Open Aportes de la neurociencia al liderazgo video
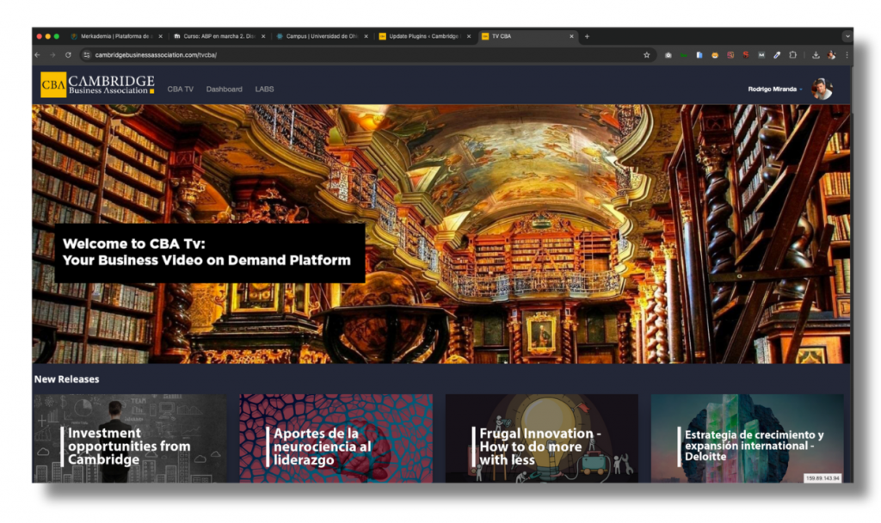The height and width of the screenshot is (523, 881). click(336, 438)
